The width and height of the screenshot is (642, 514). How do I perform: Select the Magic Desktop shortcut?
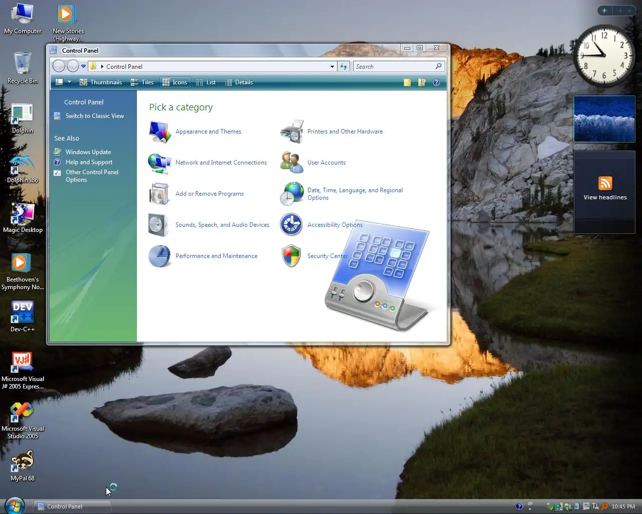[x=23, y=217]
